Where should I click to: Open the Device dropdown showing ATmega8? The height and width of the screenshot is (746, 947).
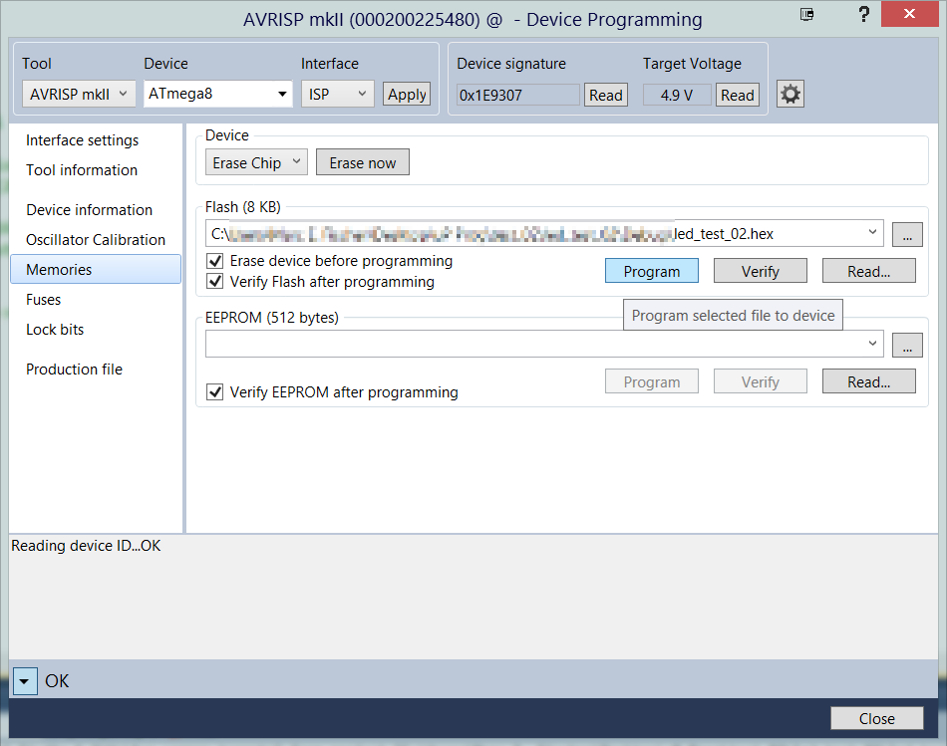click(217, 94)
